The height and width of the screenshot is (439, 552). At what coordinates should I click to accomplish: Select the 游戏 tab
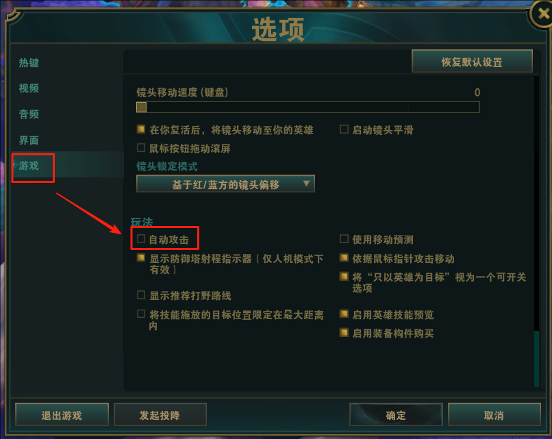pyautogui.click(x=29, y=166)
